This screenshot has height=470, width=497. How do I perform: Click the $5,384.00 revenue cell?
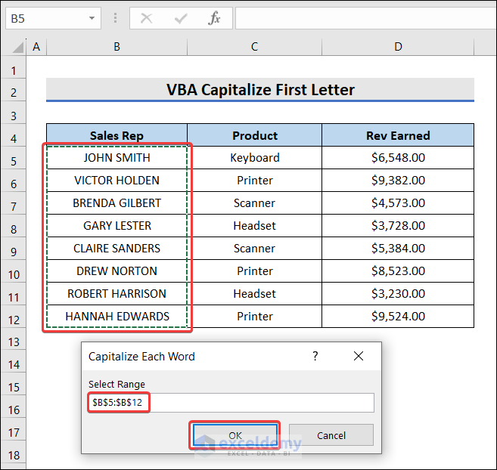pos(398,249)
